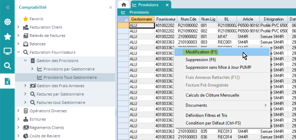The width and height of the screenshot is (296, 140).
Task: Open the search magnifier icon in left rail
Action: point(8,66)
